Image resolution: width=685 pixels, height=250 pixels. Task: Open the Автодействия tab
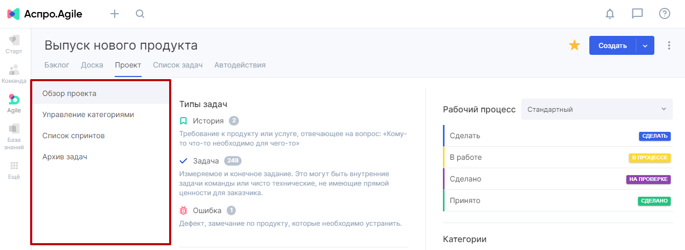[240, 65]
